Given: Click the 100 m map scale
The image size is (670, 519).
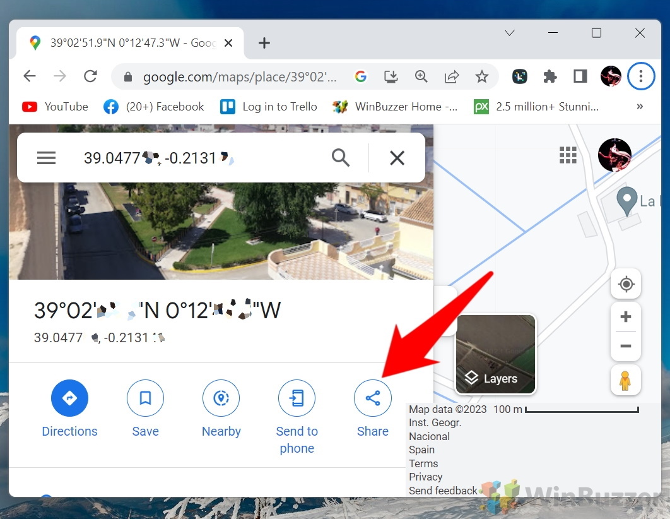Looking at the screenshot, I should click(x=566, y=409).
